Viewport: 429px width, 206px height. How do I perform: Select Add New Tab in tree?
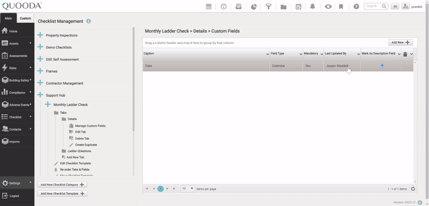pos(75,157)
